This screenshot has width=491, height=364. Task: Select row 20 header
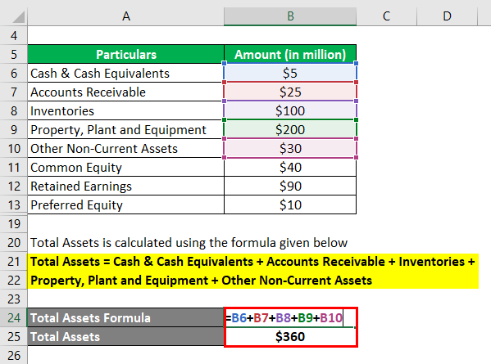tap(13, 242)
